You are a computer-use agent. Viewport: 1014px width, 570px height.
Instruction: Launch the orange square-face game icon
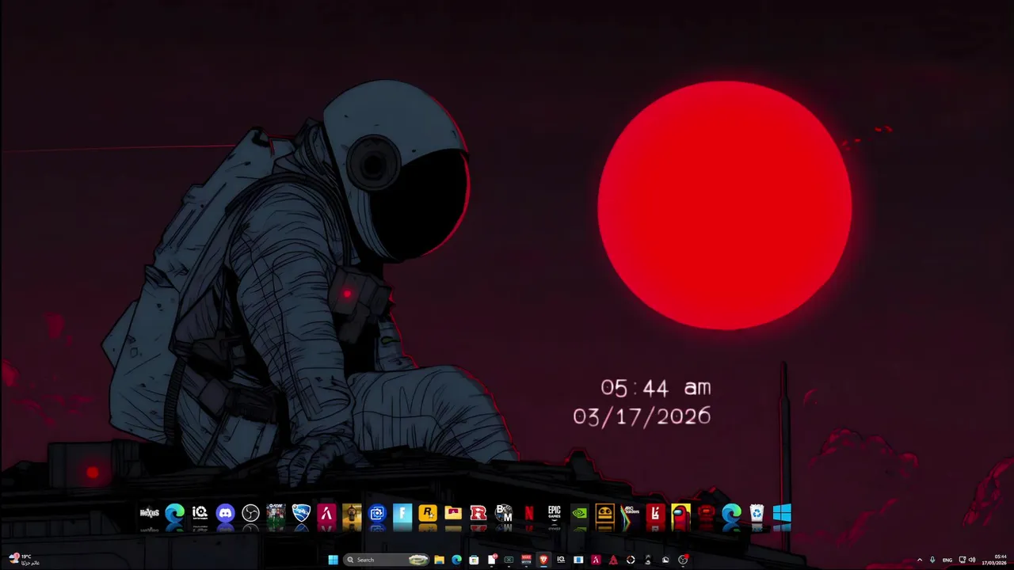click(x=605, y=514)
